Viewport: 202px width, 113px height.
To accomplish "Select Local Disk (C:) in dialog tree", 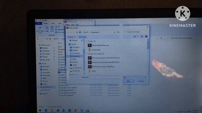I will [76, 68].
